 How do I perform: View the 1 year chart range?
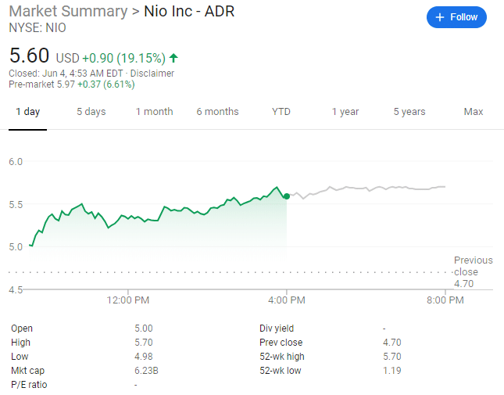[345, 112]
